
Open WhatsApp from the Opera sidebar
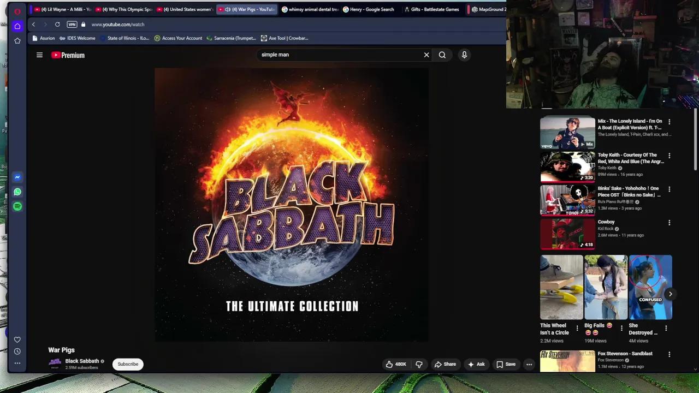tap(17, 192)
